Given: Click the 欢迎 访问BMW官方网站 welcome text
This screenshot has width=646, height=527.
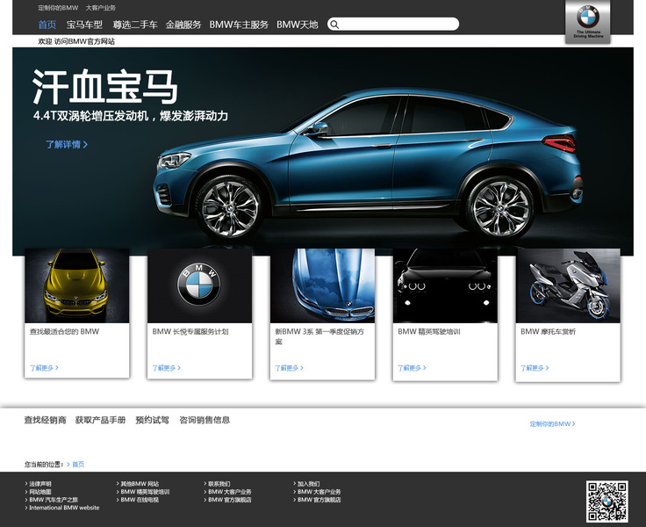Looking at the screenshot, I should (x=76, y=41).
